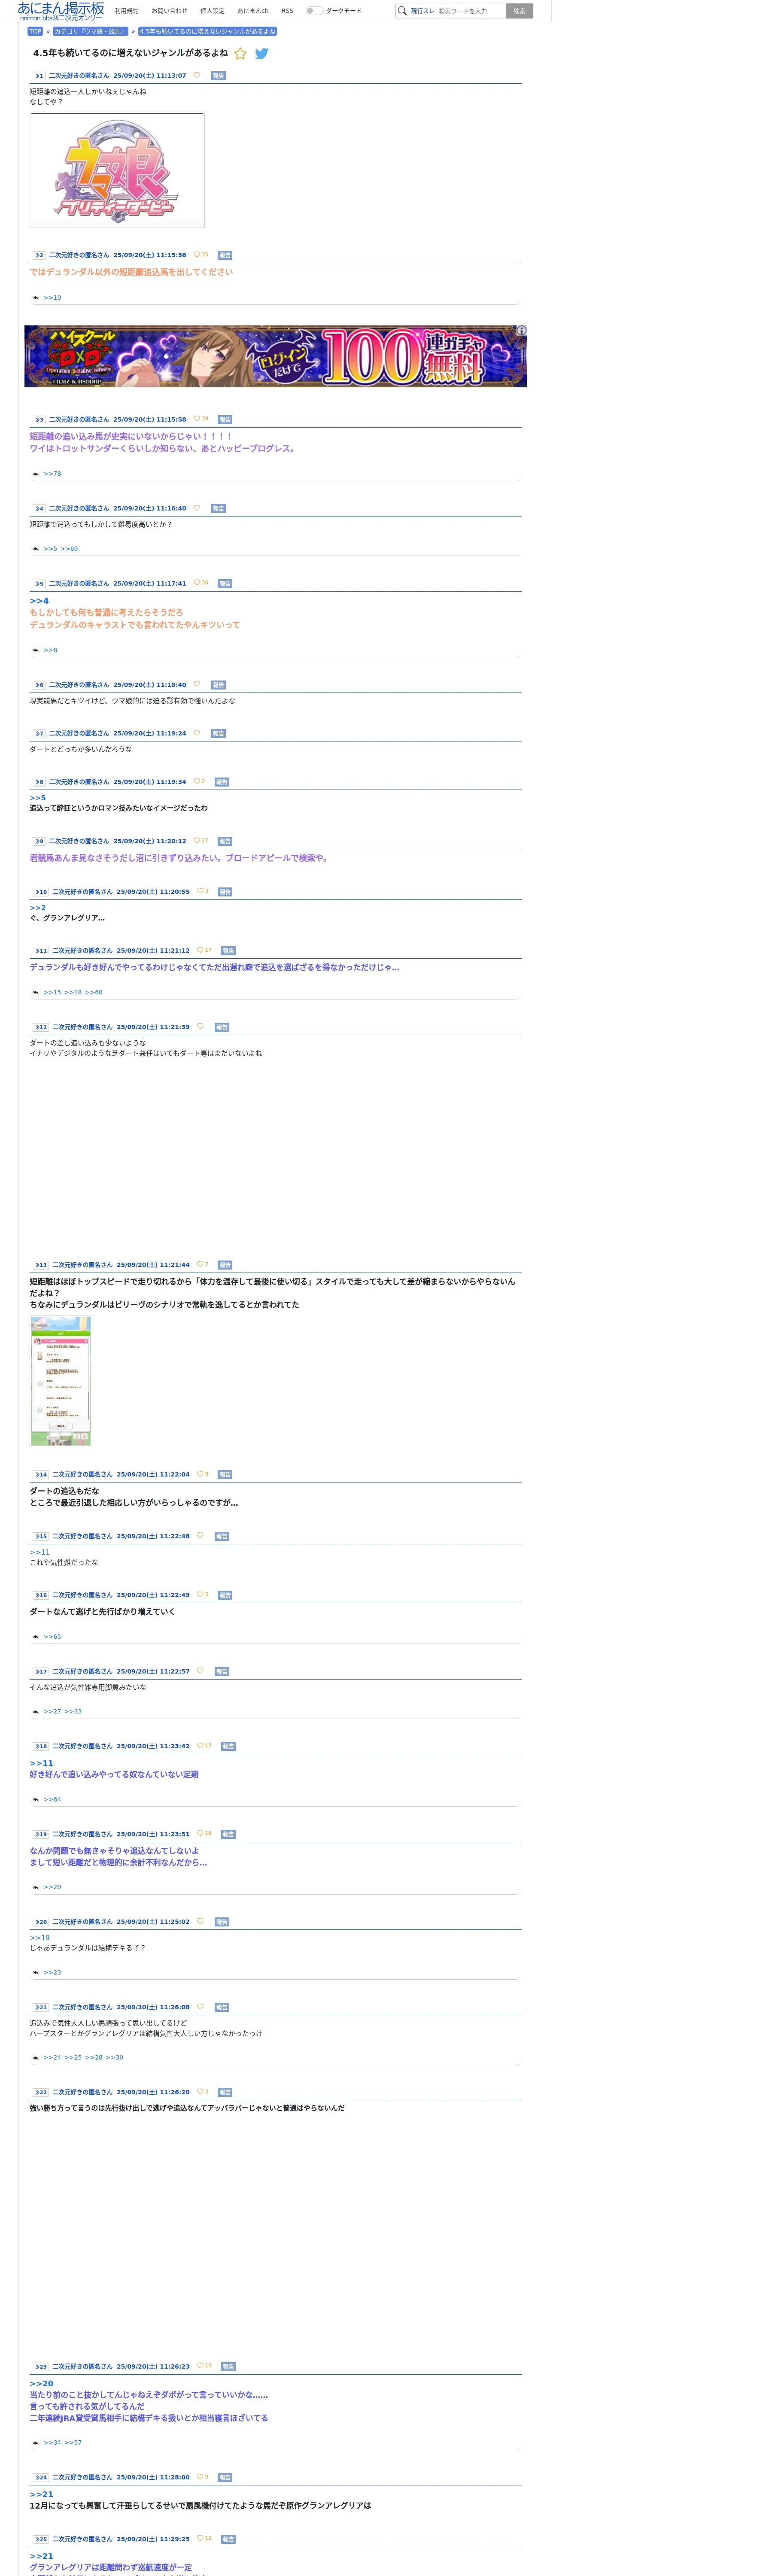Click the reply arrow icon under post 2
The width and height of the screenshot is (778, 2576).
pos(36,298)
